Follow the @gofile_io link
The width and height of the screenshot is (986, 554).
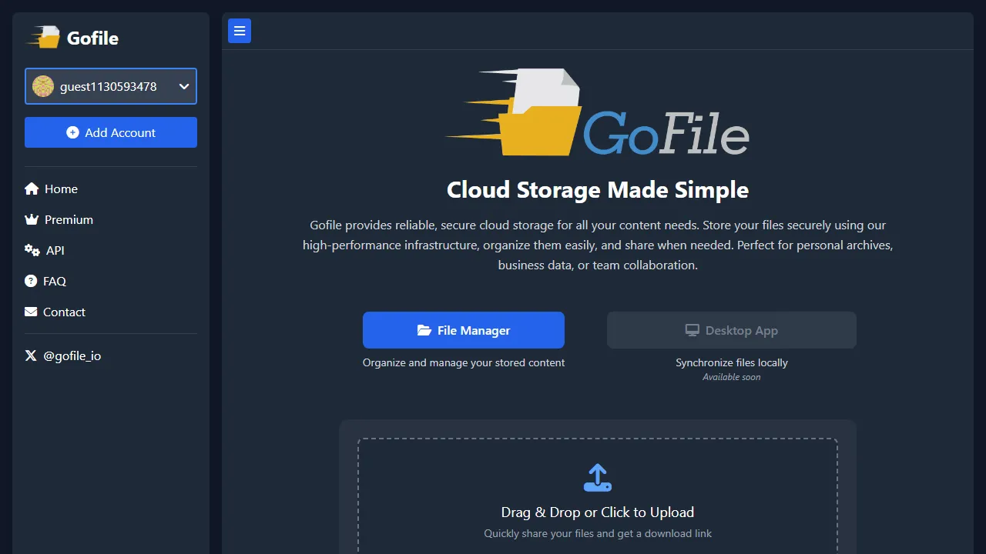click(x=73, y=355)
